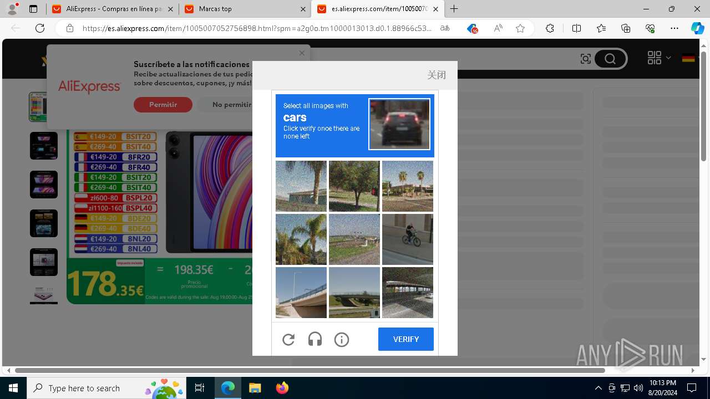Open the categories grid dropdown
This screenshot has width=710, height=399.
pyautogui.click(x=659, y=58)
